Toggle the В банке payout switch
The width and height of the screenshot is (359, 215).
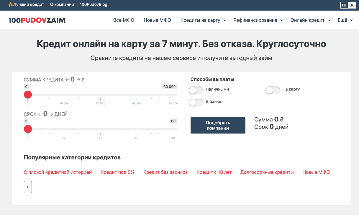coord(196,103)
